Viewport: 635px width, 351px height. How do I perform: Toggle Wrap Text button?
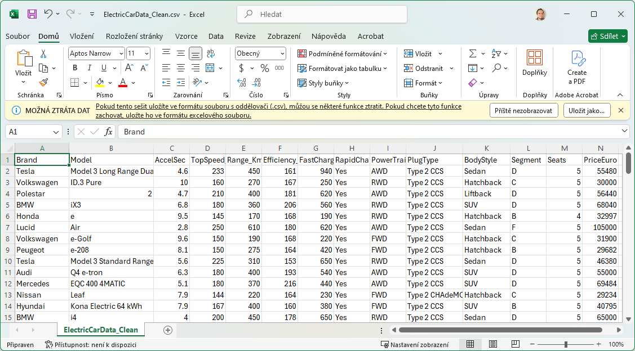(x=211, y=53)
